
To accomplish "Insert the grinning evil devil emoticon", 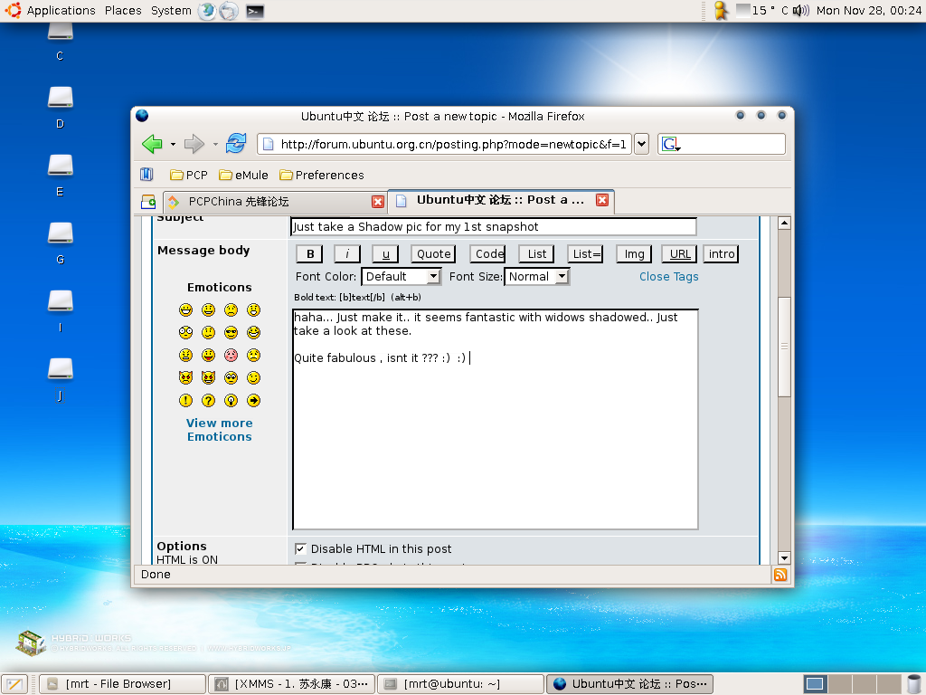I will tap(209, 377).
